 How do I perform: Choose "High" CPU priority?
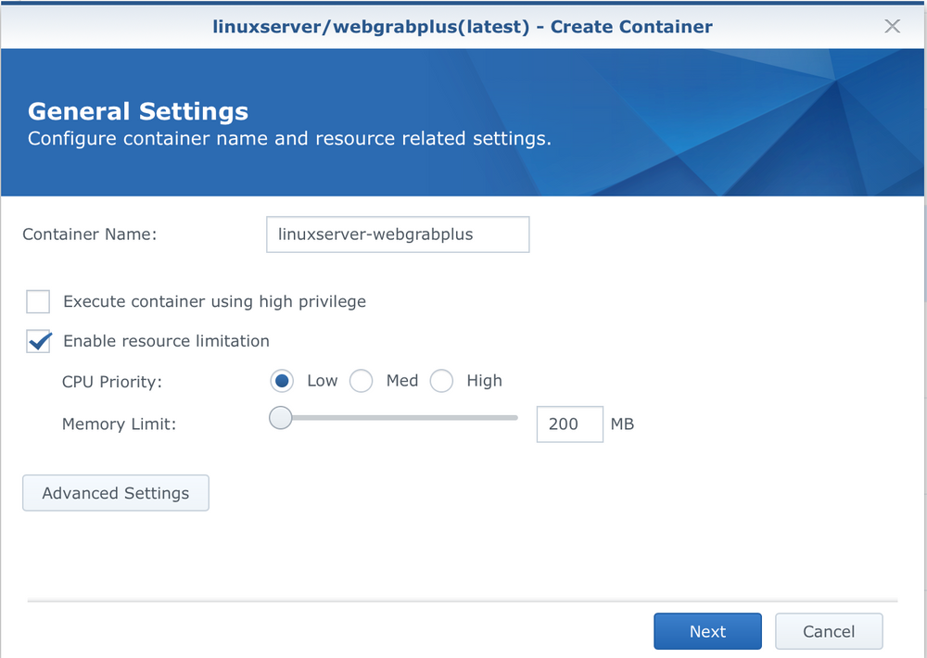click(441, 380)
